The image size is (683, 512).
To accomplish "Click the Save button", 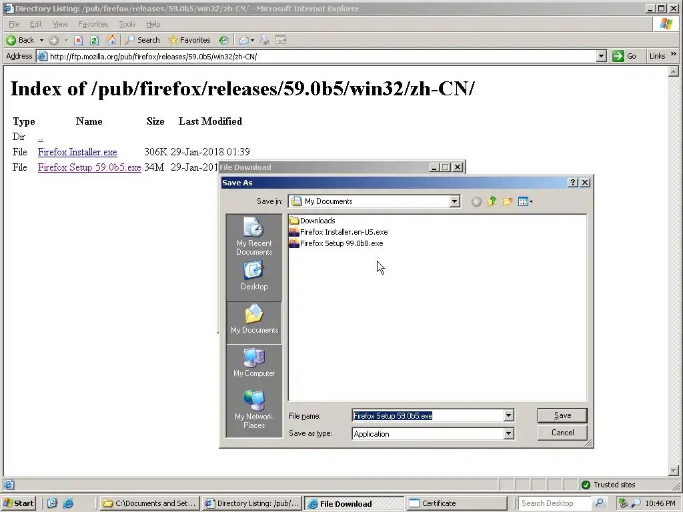I will coord(562,415).
